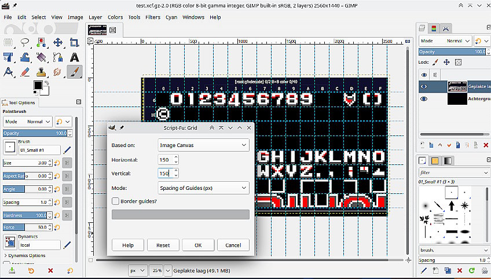The image size is (491, 279).
Task: Hide the Geplakte laag layer
Action: coord(424,87)
